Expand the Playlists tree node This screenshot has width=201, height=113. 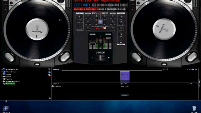2,79
